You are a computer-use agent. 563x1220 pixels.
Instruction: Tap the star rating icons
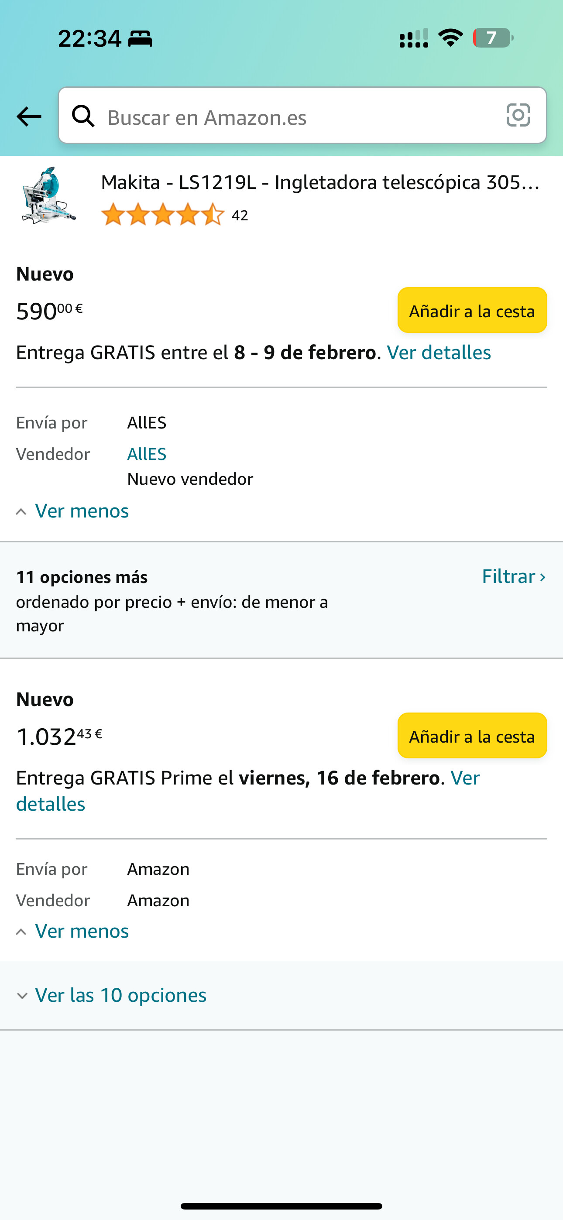tap(162, 215)
